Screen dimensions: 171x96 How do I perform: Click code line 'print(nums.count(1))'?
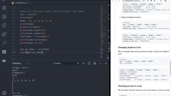[33, 30]
